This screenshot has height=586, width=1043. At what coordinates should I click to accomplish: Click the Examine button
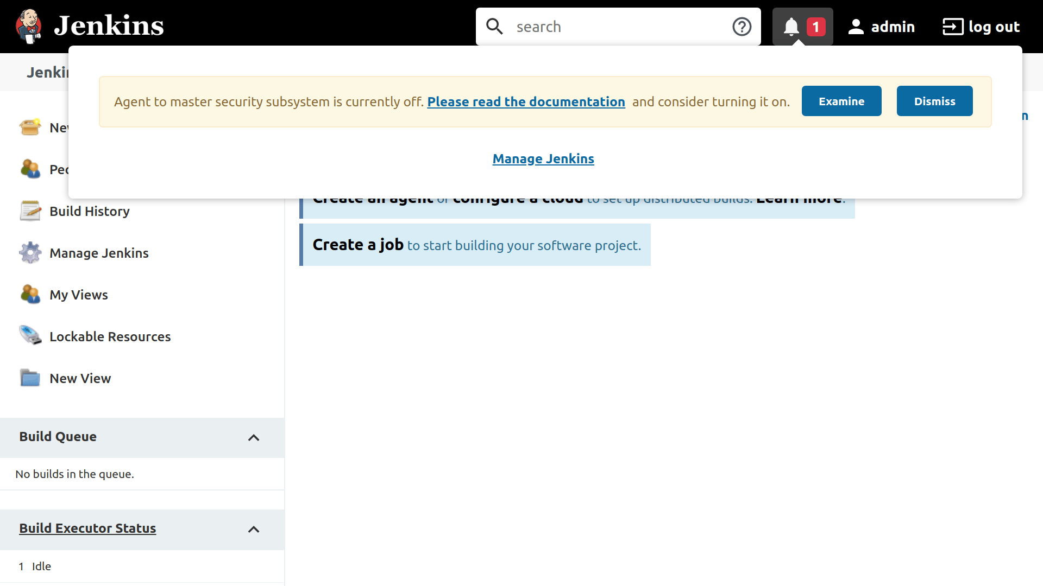pyautogui.click(x=841, y=101)
